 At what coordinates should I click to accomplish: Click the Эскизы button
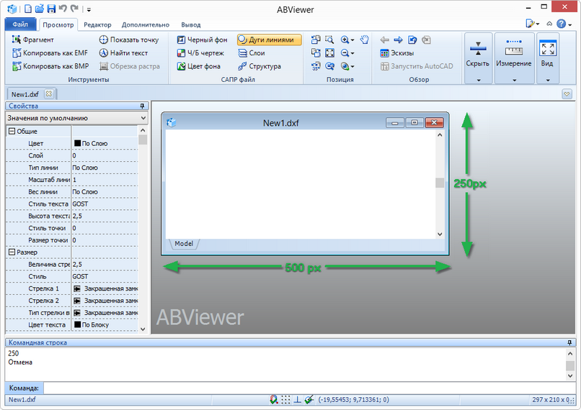coord(399,53)
